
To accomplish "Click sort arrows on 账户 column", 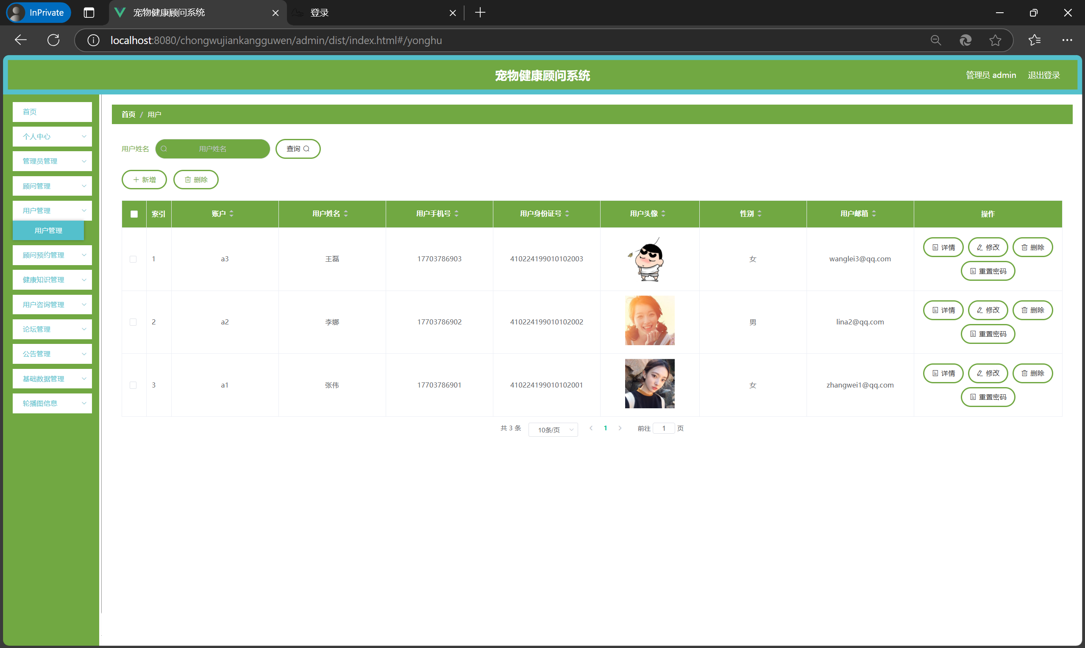I will (231, 213).
